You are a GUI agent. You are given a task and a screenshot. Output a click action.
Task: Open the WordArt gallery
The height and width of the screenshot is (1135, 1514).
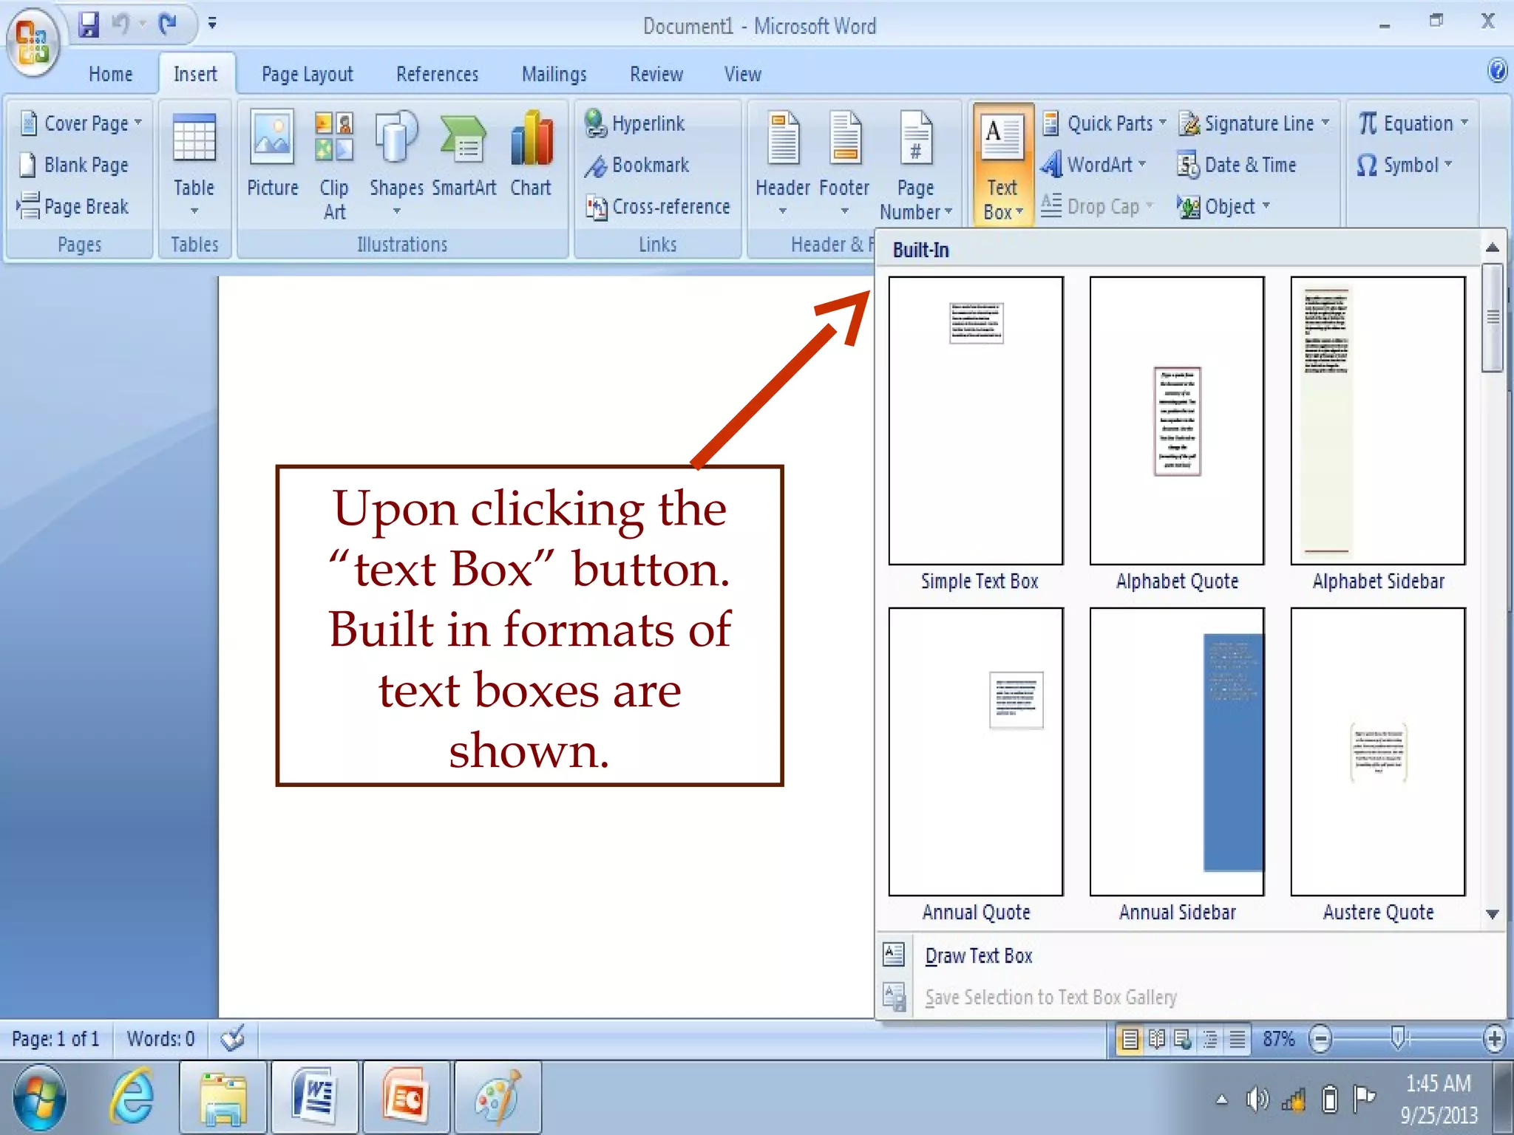coord(1093,165)
